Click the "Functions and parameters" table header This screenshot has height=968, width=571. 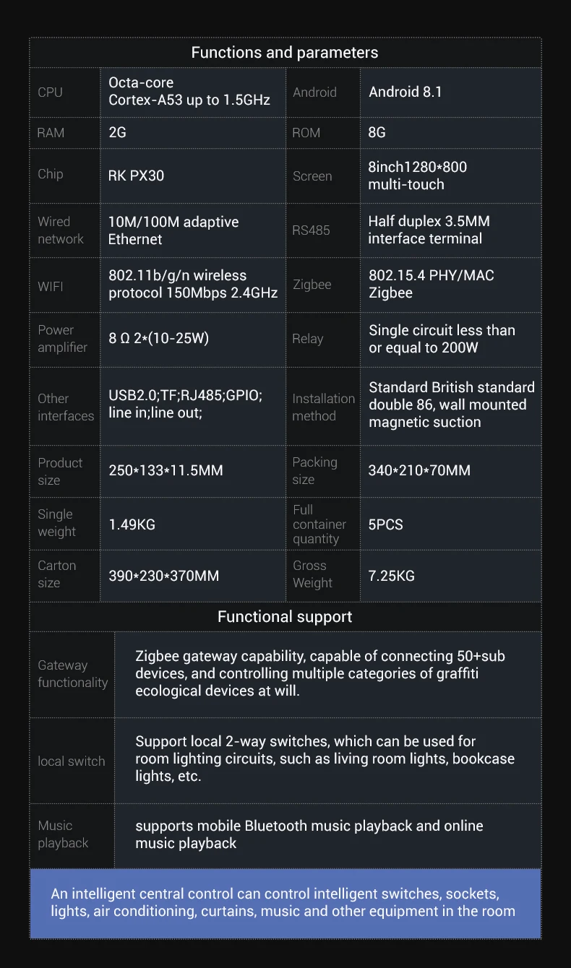[x=285, y=53]
